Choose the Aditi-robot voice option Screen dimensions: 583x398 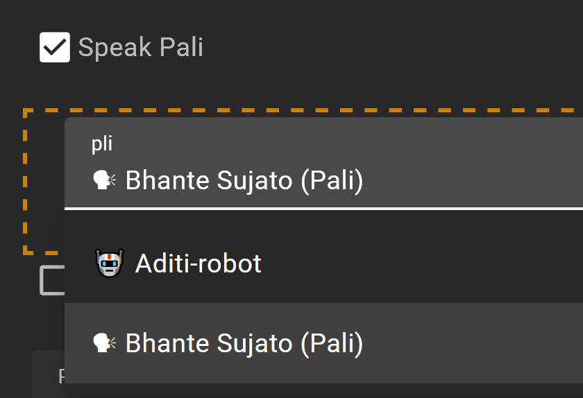click(323, 263)
